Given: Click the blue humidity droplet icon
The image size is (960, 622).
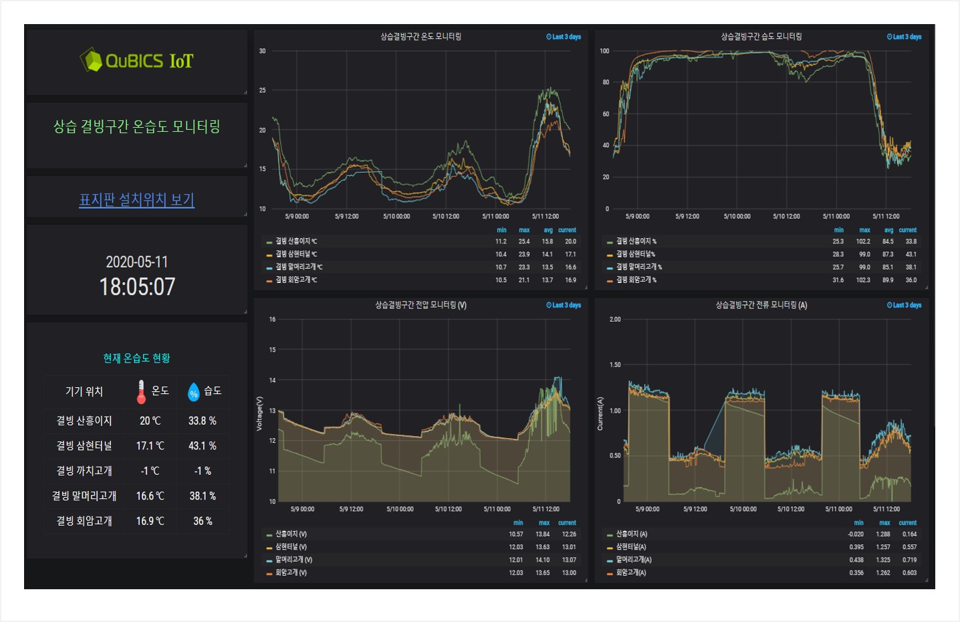Looking at the screenshot, I should pos(193,391).
